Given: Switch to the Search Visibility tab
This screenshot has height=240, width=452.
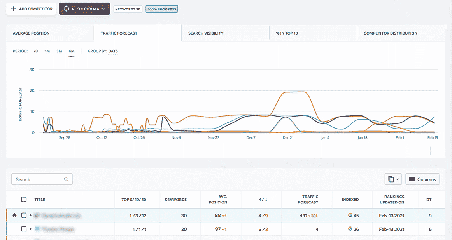Looking at the screenshot, I should click(x=206, y=33).
